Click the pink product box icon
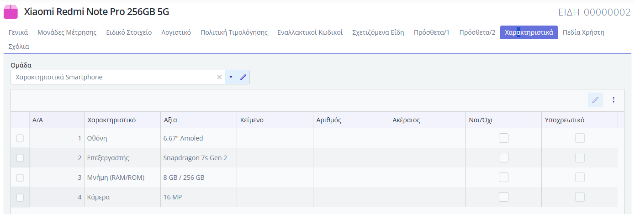The height and width of the screenshot is (214, 635). pyautogui.click(x=11, y=12)
